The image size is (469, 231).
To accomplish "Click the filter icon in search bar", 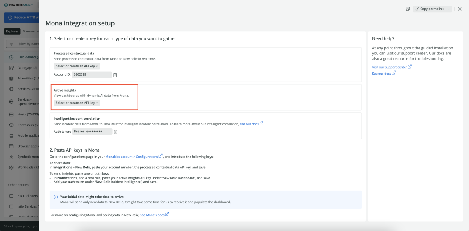I will click(x=11, y=44).
